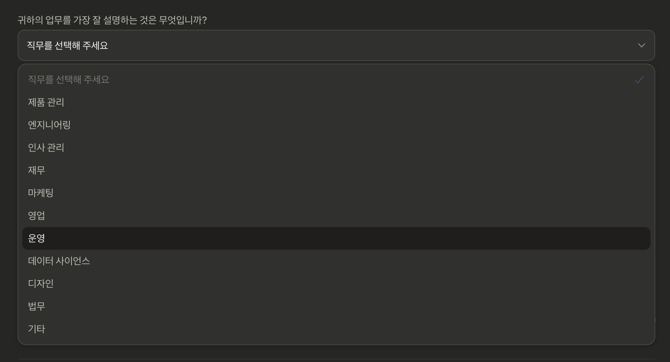The height and width of the screenshot is (362, 670).
Task: Choose 데이터 사이언스 from the list
Action: tap(59, 261)
